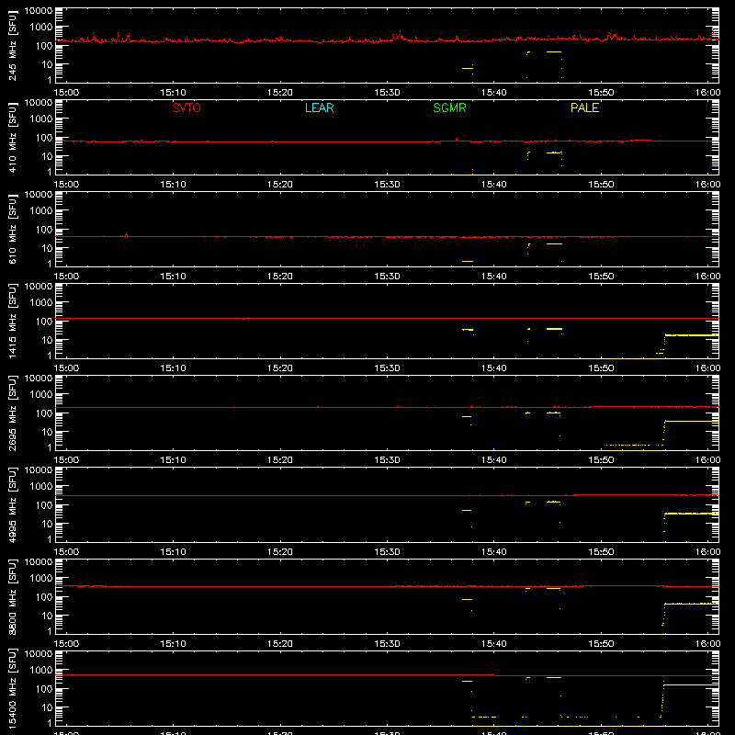Select the 4995 MHz [SFU] axis title

pos(13,504)
